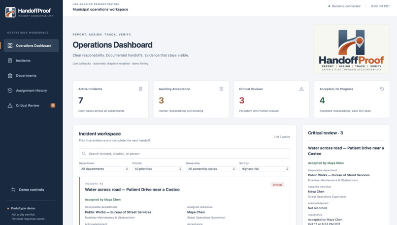Open the All ownership states dropdown
This screenshot has width=397, height=225.
pyautogui.click(x=211, y=169)
